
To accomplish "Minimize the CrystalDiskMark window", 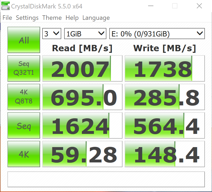I will [150, 6].
